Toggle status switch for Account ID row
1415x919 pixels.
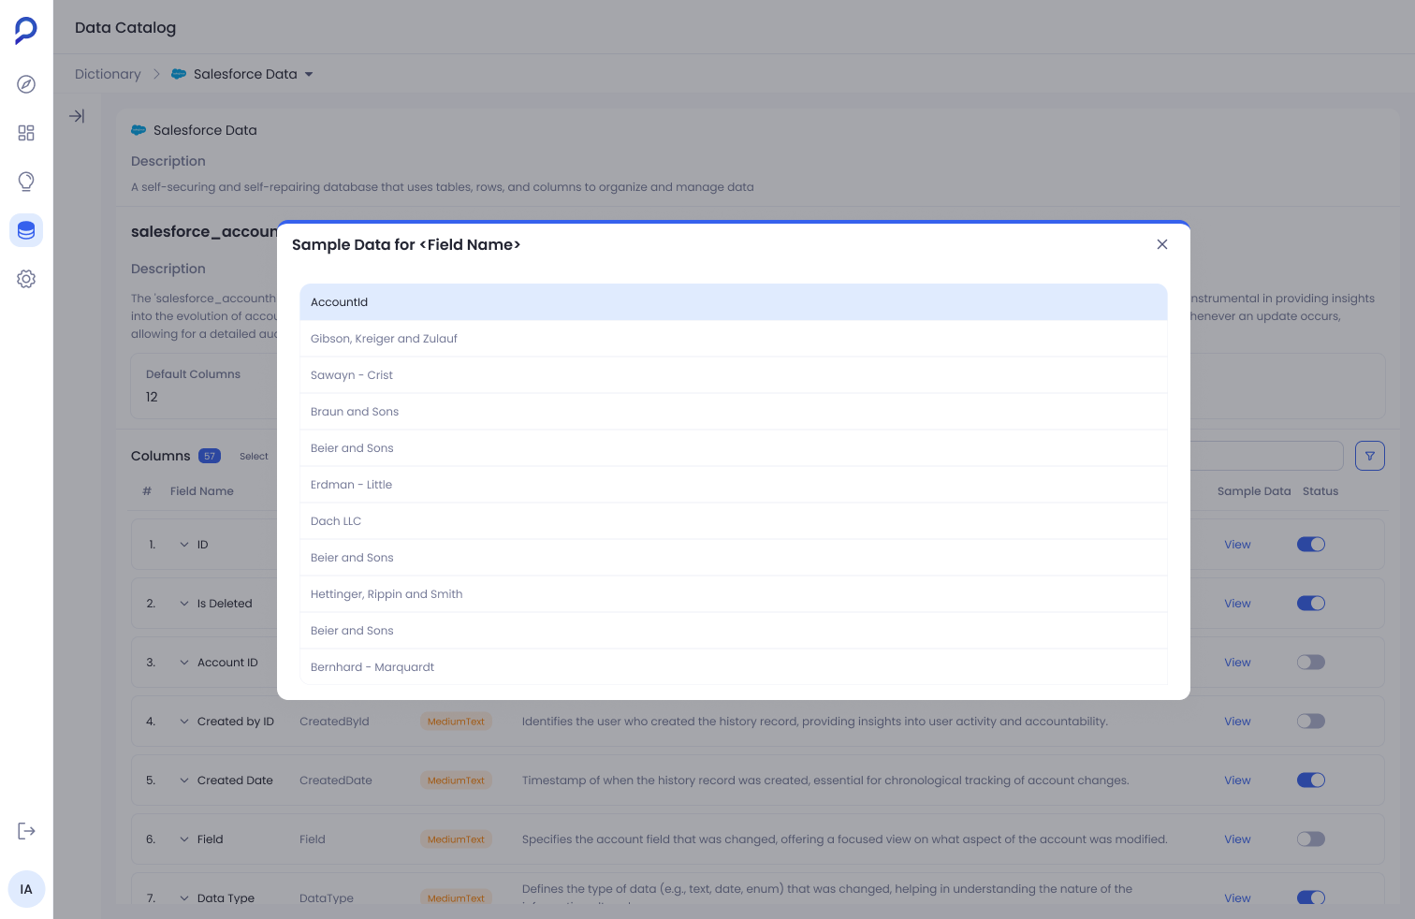tap(1311, 663)
